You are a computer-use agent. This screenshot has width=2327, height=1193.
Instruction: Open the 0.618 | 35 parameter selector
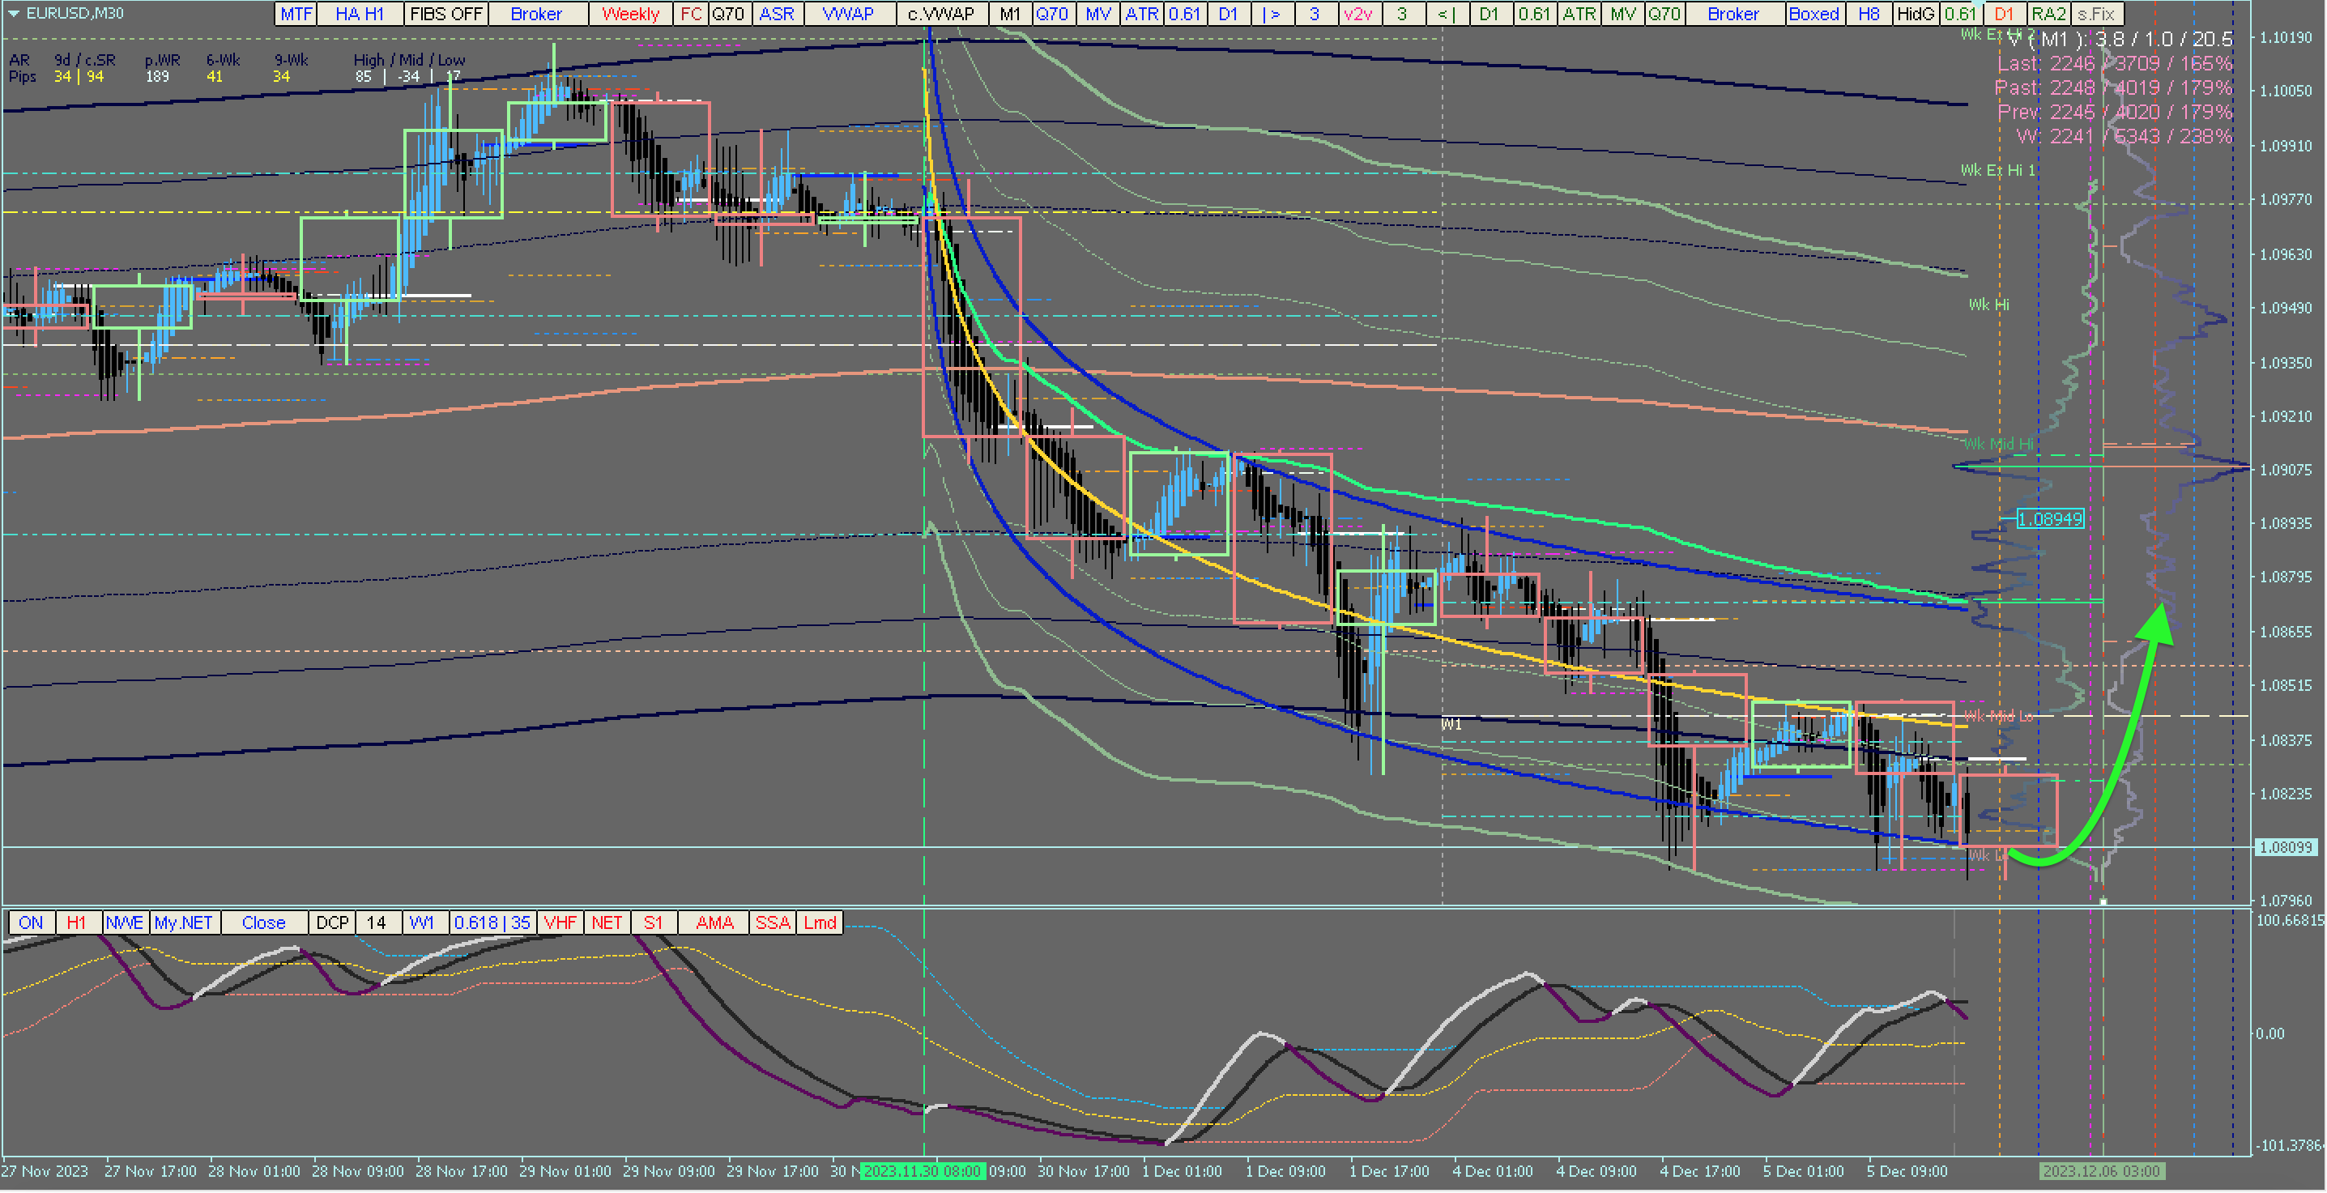[492, 922]
